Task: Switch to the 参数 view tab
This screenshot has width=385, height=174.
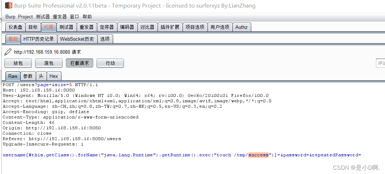Action: [x=28, y=76]
